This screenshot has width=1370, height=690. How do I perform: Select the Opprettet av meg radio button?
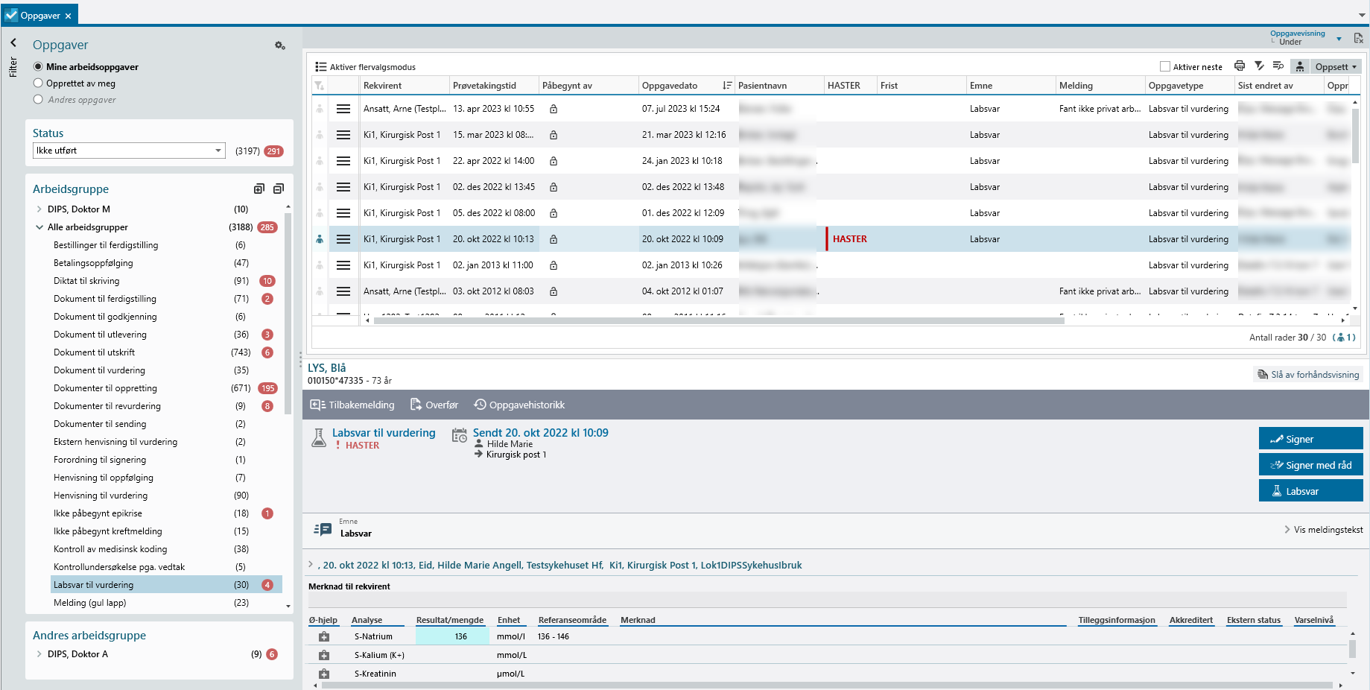[x=38, y=83]
